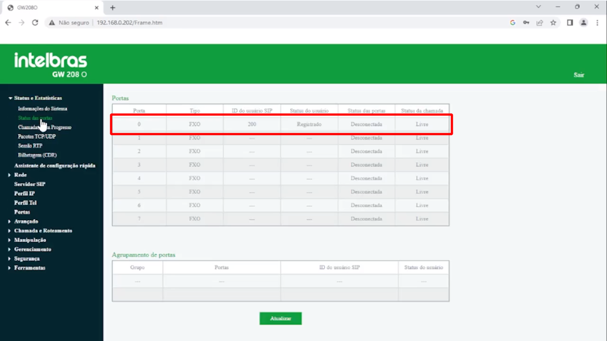The height and width of the screenshot is (341, 607).
Task: Expand the Rede menu section
Action: (x=20, y=175)
